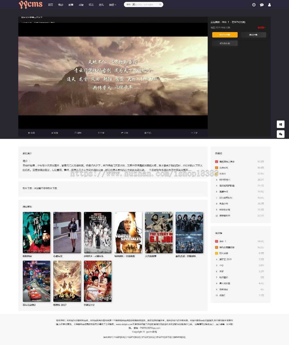This screenshot has height=345, width=289.
Task: Click the 站长统计 footer link
Action: click(x=108, y=337)
